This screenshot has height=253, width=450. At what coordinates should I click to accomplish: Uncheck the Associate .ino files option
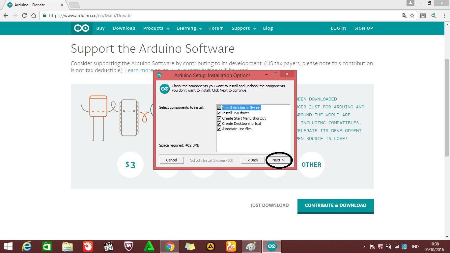pos(219,129)
